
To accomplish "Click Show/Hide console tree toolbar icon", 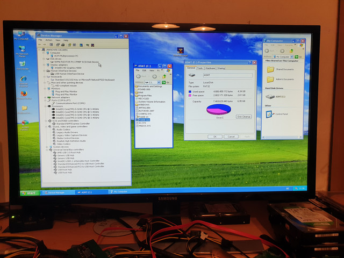I will tap(52, 45).
